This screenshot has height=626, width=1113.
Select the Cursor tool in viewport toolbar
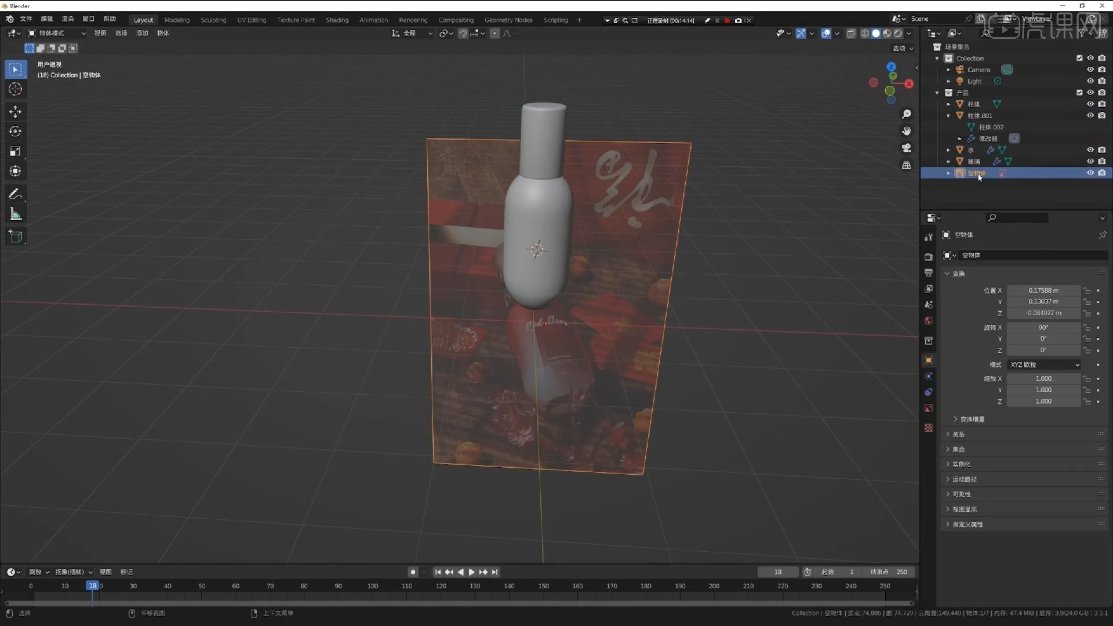(16, 89)
